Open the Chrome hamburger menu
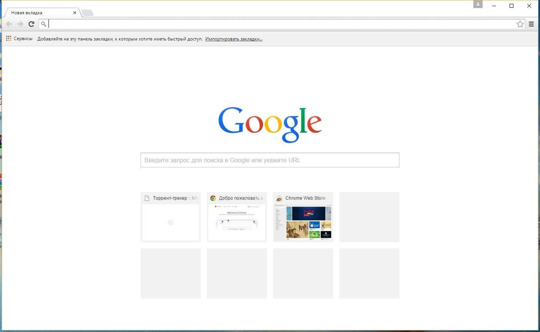The width and height of the screenshot is (540, 332). pyautogui.click(x=531, y=24)
